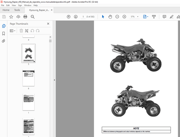This screenshot has width=180, height=137.
Task: Click the scrolling mode keyboard icon
Action: click(154, 17)
